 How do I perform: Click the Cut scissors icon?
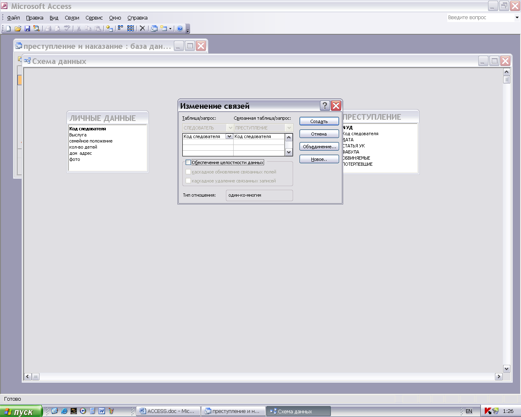[x=79, y=29]
